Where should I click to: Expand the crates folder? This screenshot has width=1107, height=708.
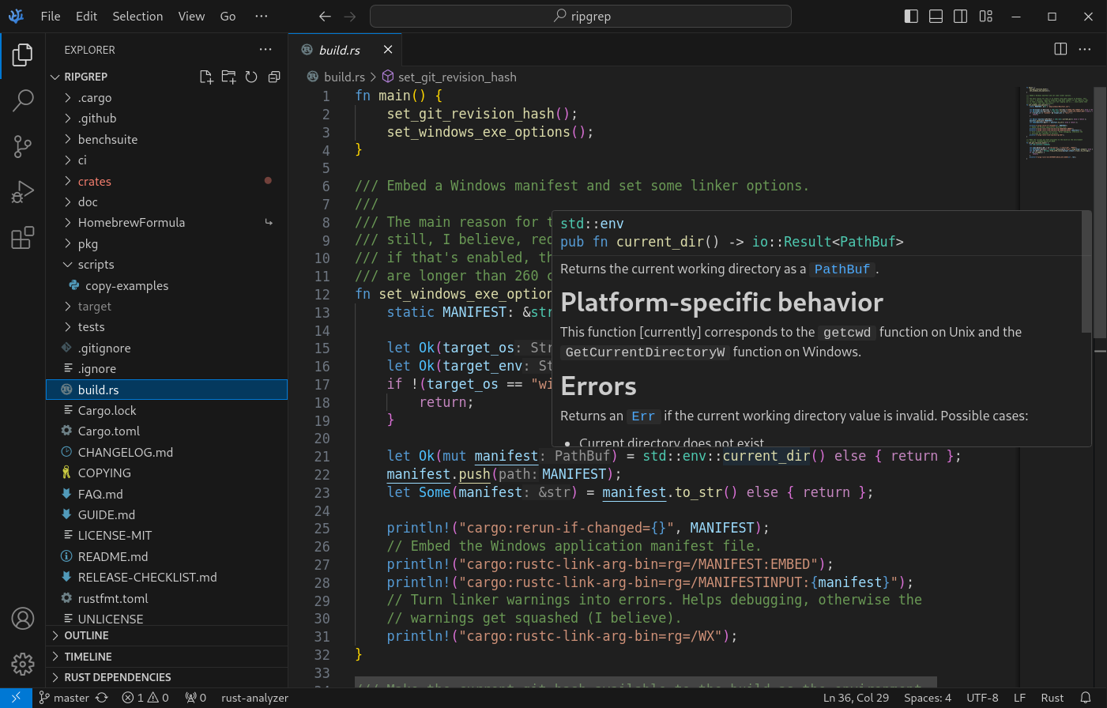click(x=167, y=181)
